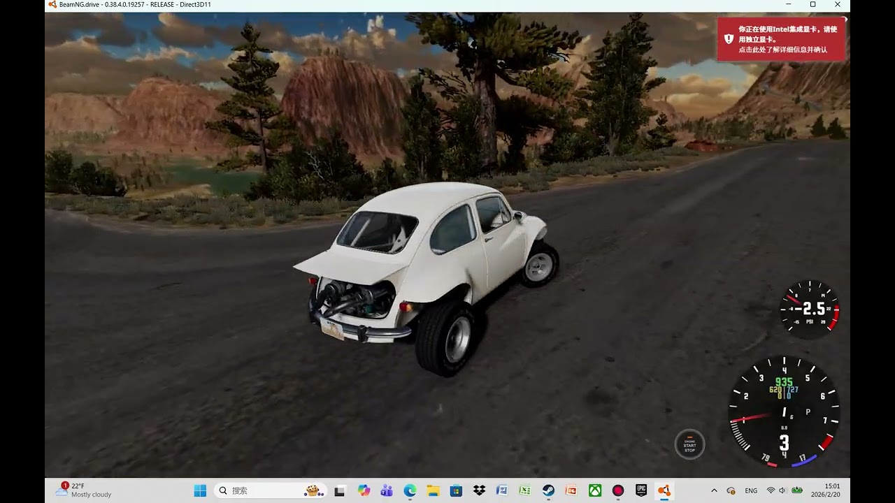Click the shield icon in red warning
The width and height of the screenshot is (895, 503).
point(729,39)
